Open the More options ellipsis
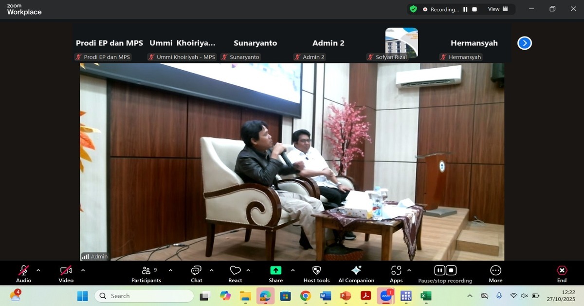Viewport: 584px width, 306px height. point(495,273)
